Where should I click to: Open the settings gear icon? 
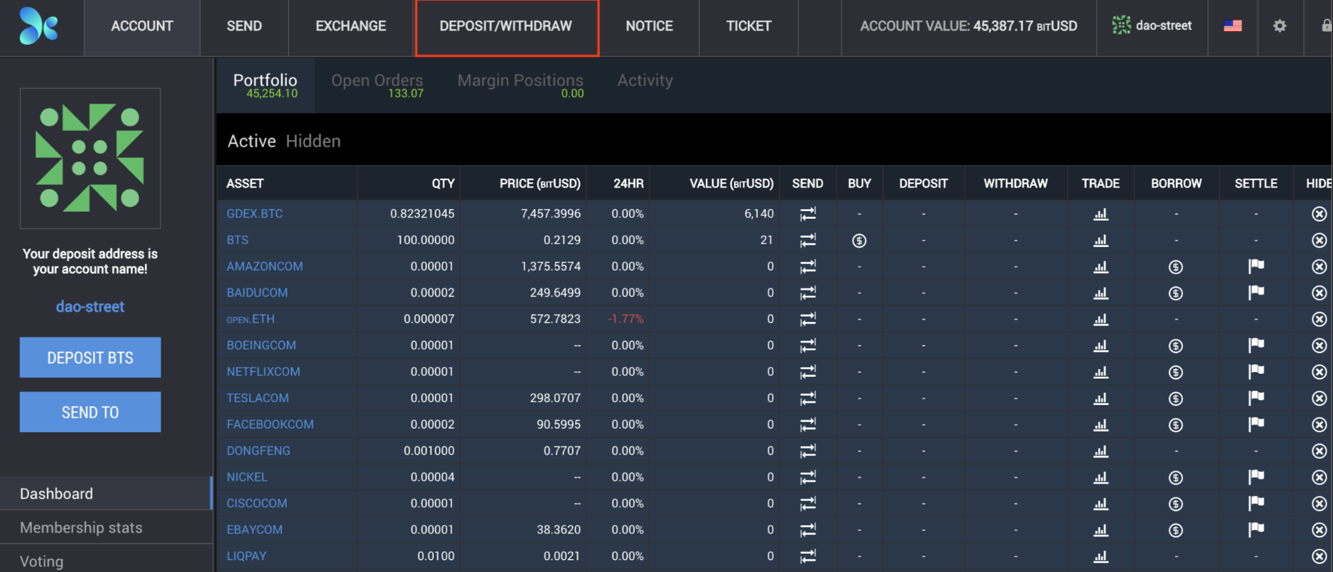1279,26
